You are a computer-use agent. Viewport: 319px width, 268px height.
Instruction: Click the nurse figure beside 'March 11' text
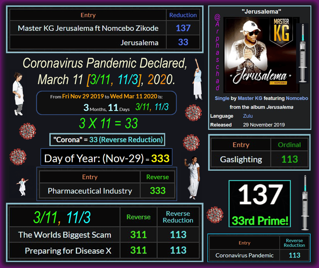point(18,94)
